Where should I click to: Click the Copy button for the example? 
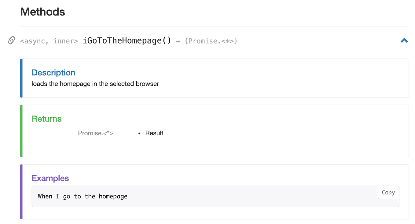[x=388, y=192]
